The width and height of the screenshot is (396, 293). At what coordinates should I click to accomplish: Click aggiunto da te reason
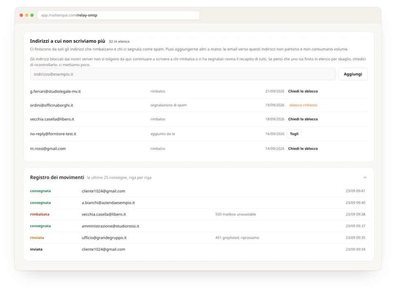pyautogui.click(x=163, y=134)
